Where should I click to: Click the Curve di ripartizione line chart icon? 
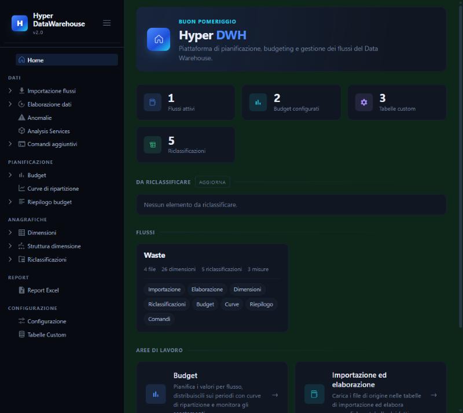(x=21, y=188)
